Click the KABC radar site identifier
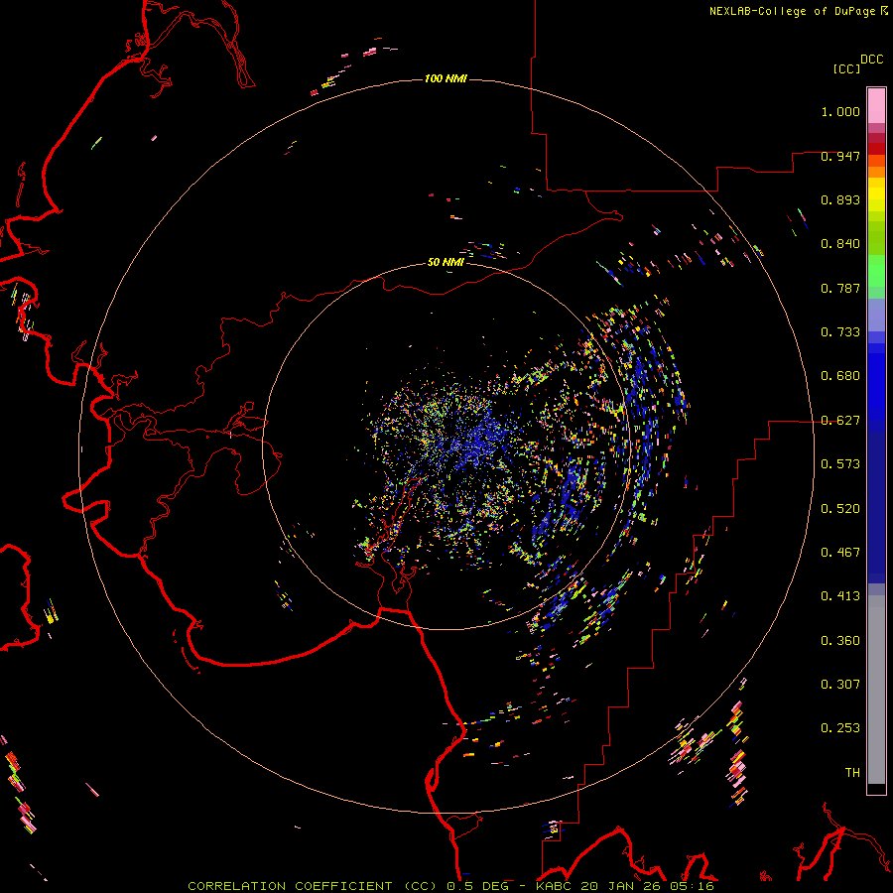The image size is (893, 893). pos(556,886)
